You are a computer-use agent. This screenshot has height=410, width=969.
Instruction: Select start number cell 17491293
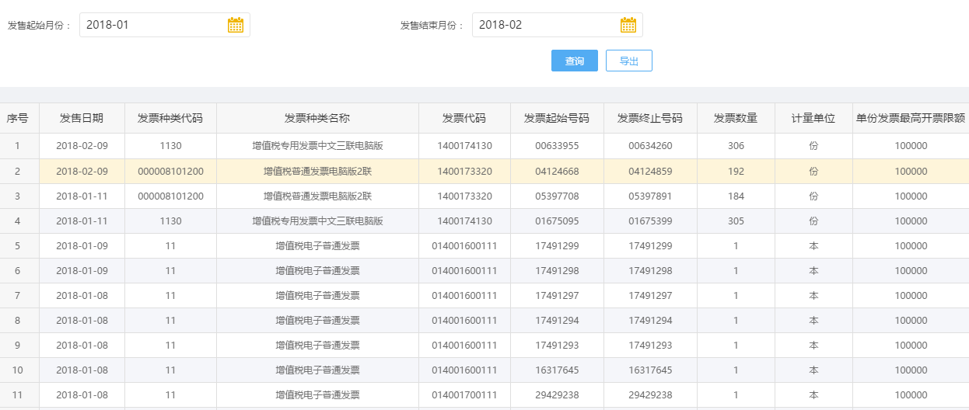point(557,345)
